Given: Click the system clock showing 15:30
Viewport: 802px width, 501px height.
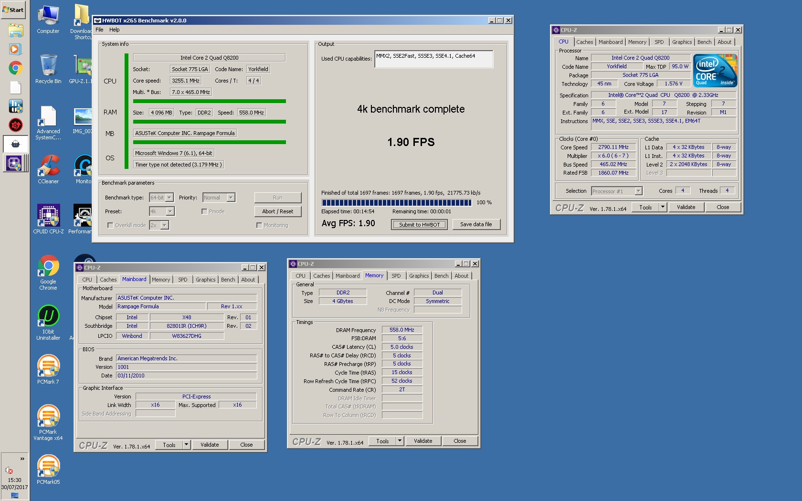Looking at the screenshot, I should 14,480.
